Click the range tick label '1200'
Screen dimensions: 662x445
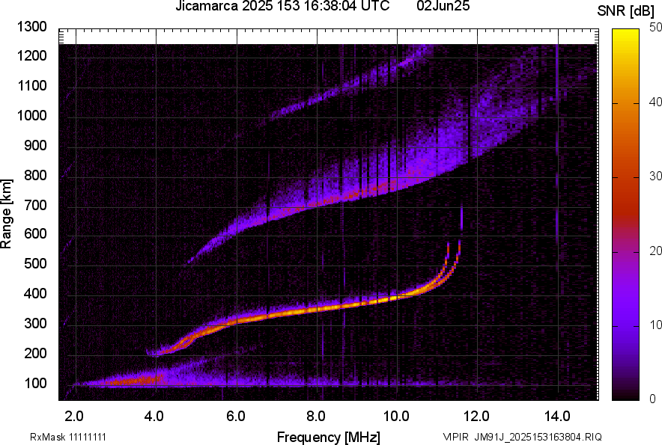coord(32,55)
